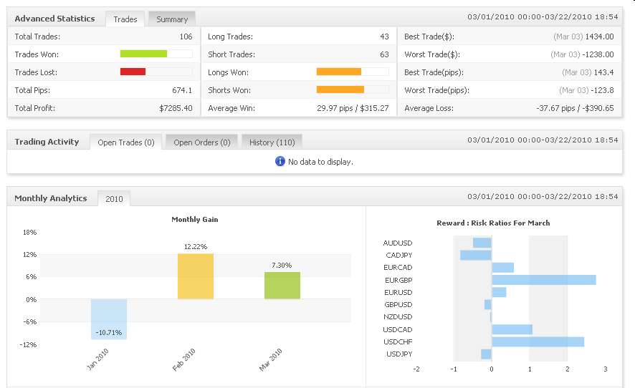Click the Mar 2010 green gain bar
Image resolution: width=635 pixels, height=388 pixels.
click(x=282, y=286)
